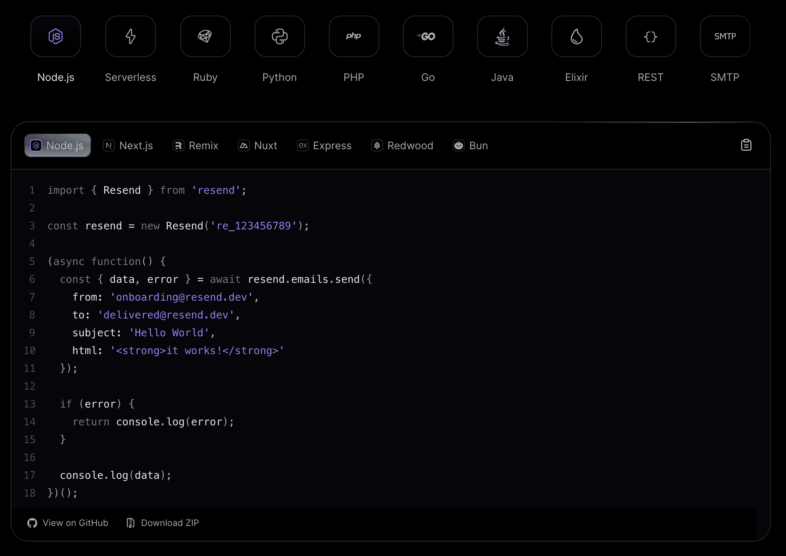
Task: Click the Java label
Action: [502, 77]
